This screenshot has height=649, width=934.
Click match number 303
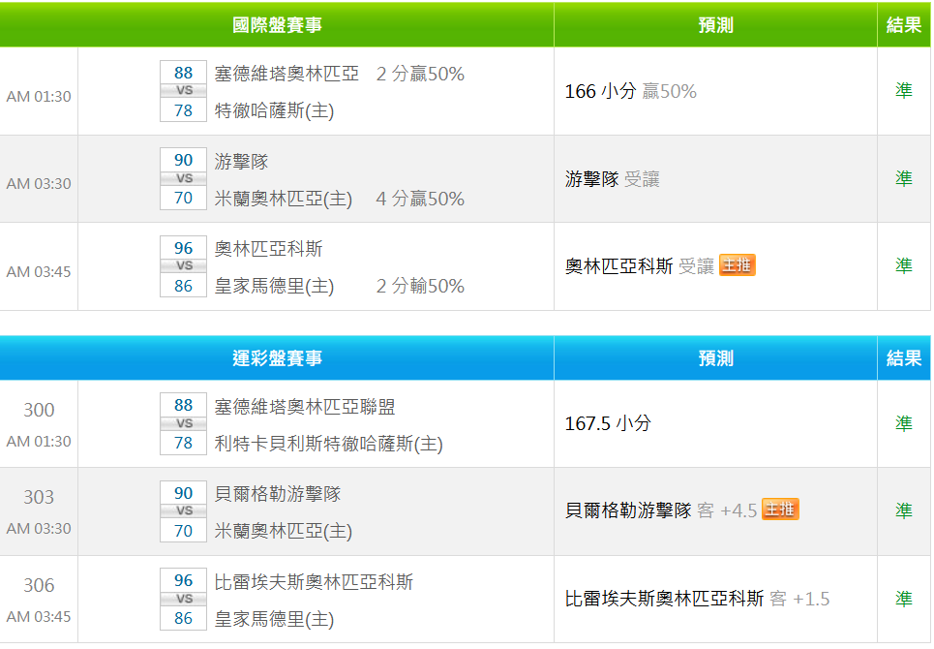click(39, 497)
